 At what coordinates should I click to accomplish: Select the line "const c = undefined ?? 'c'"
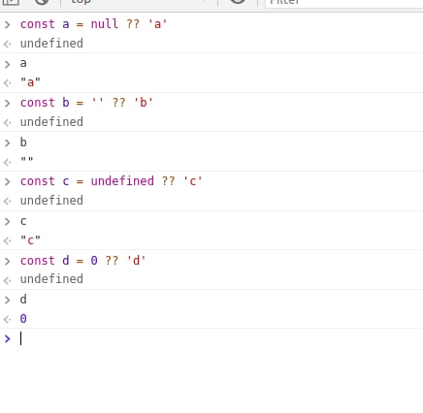(x=112, y=181)
